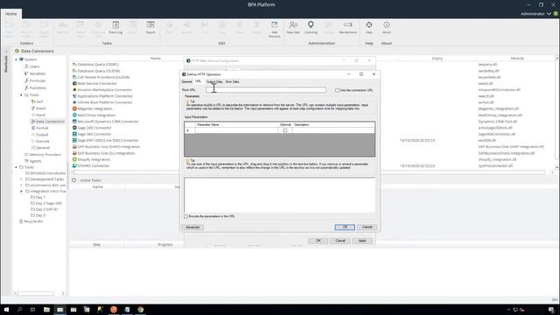Image resolution: width=560 pixels, height=315 pixels.
Task: Expand the Development Tasks folder
Action: tap(21, 179)
